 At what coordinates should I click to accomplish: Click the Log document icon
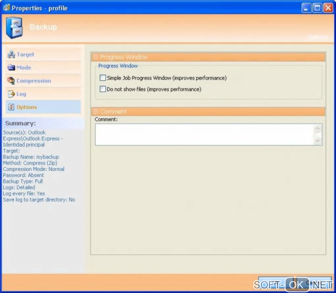pos(11,94)
